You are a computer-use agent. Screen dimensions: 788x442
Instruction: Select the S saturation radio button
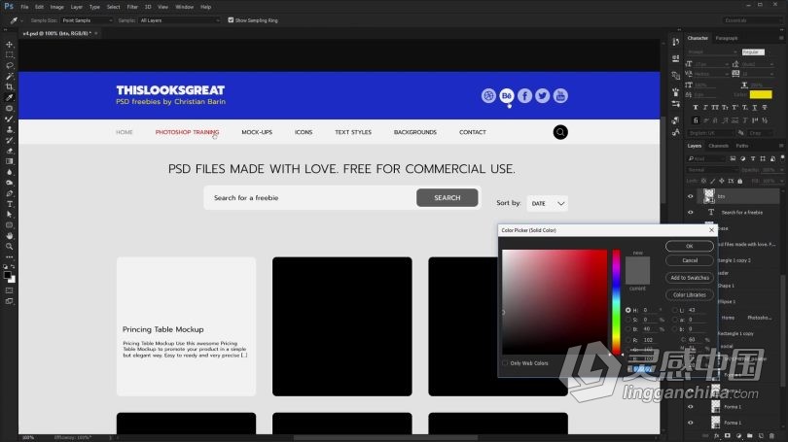tap(628, 320)
